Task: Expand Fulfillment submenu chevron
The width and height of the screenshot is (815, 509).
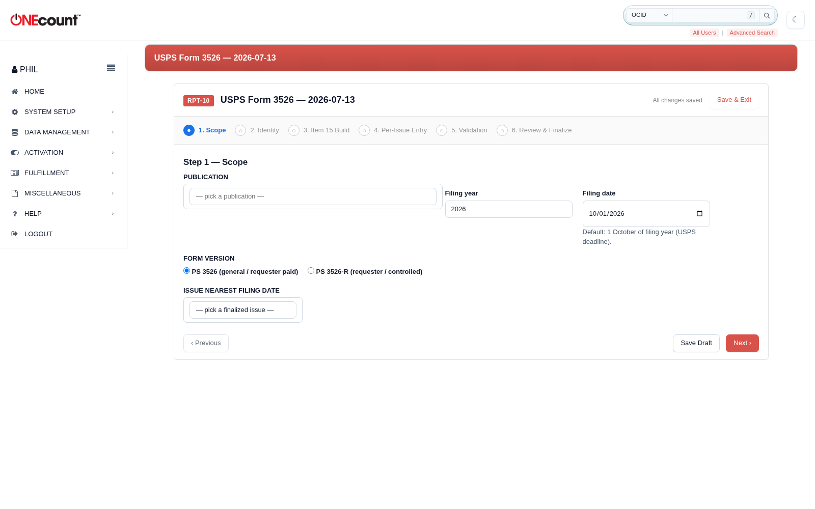Action: [x=113, y=173]
